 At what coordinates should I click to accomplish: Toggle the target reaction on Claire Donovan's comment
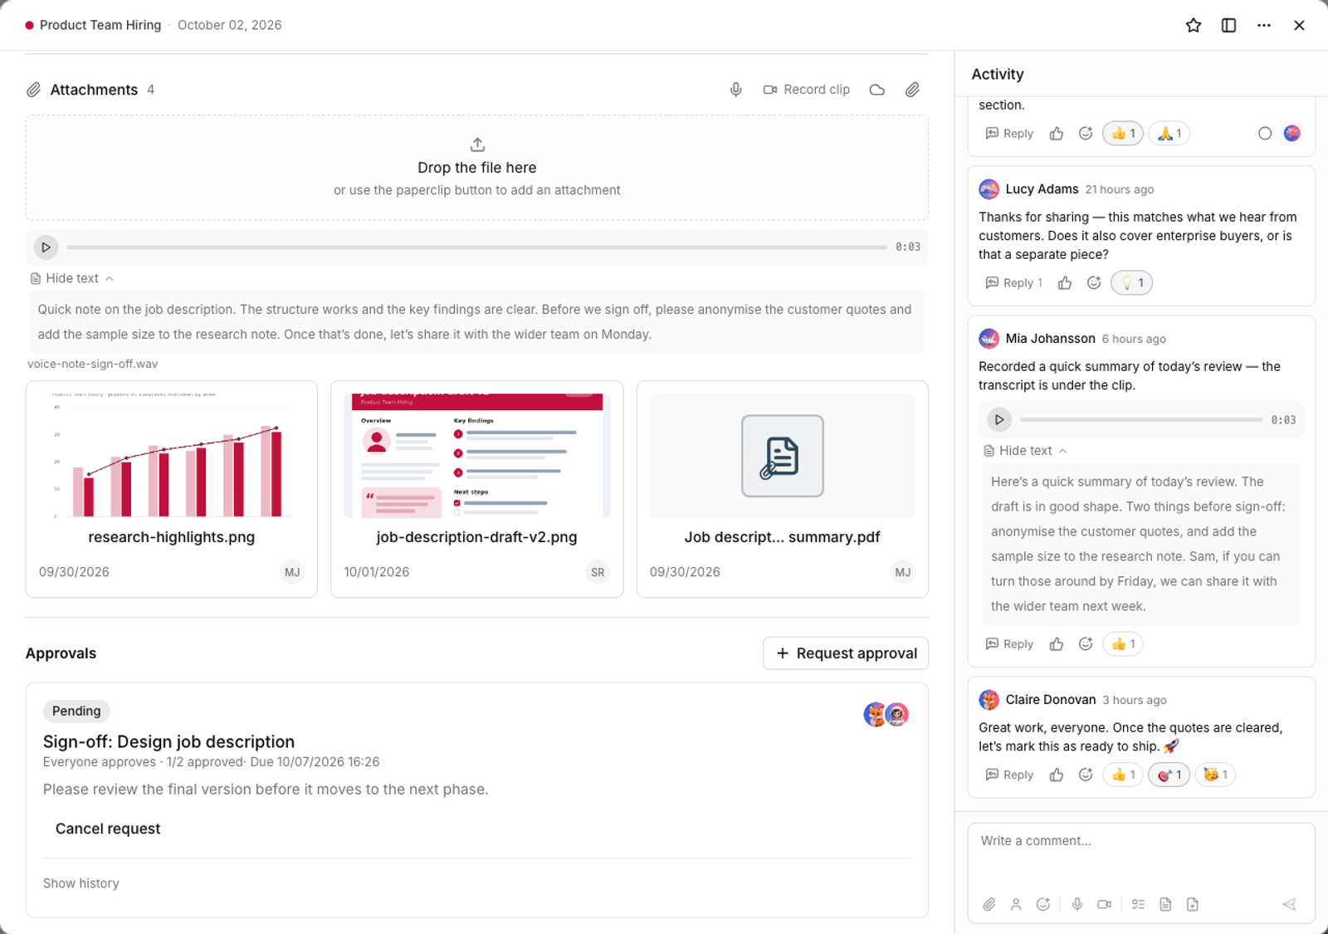[x=1169, y=775]
